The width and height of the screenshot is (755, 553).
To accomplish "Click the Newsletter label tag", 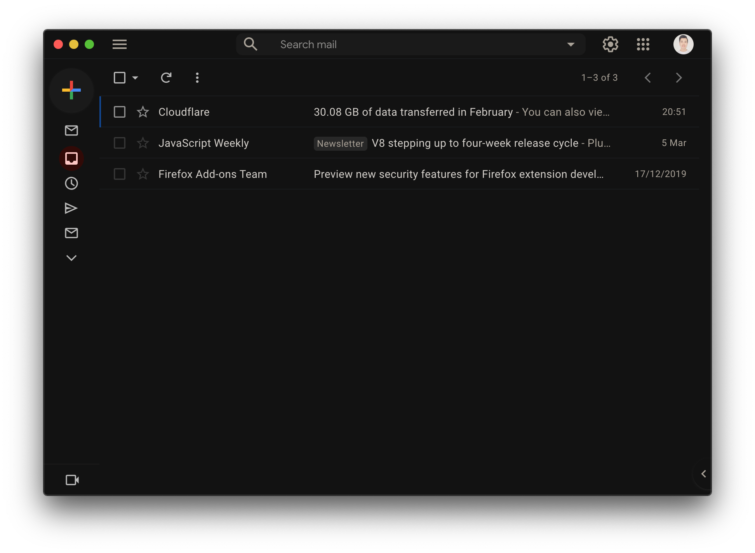I will click(340, 143).
